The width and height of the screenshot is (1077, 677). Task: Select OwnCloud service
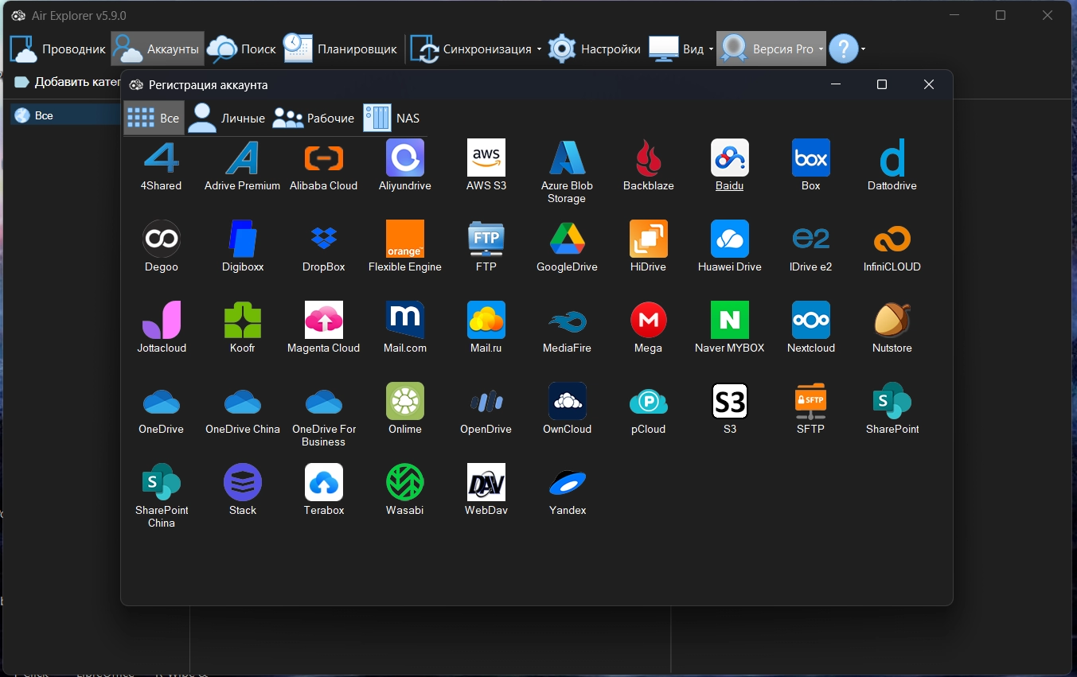click(568, 401)
